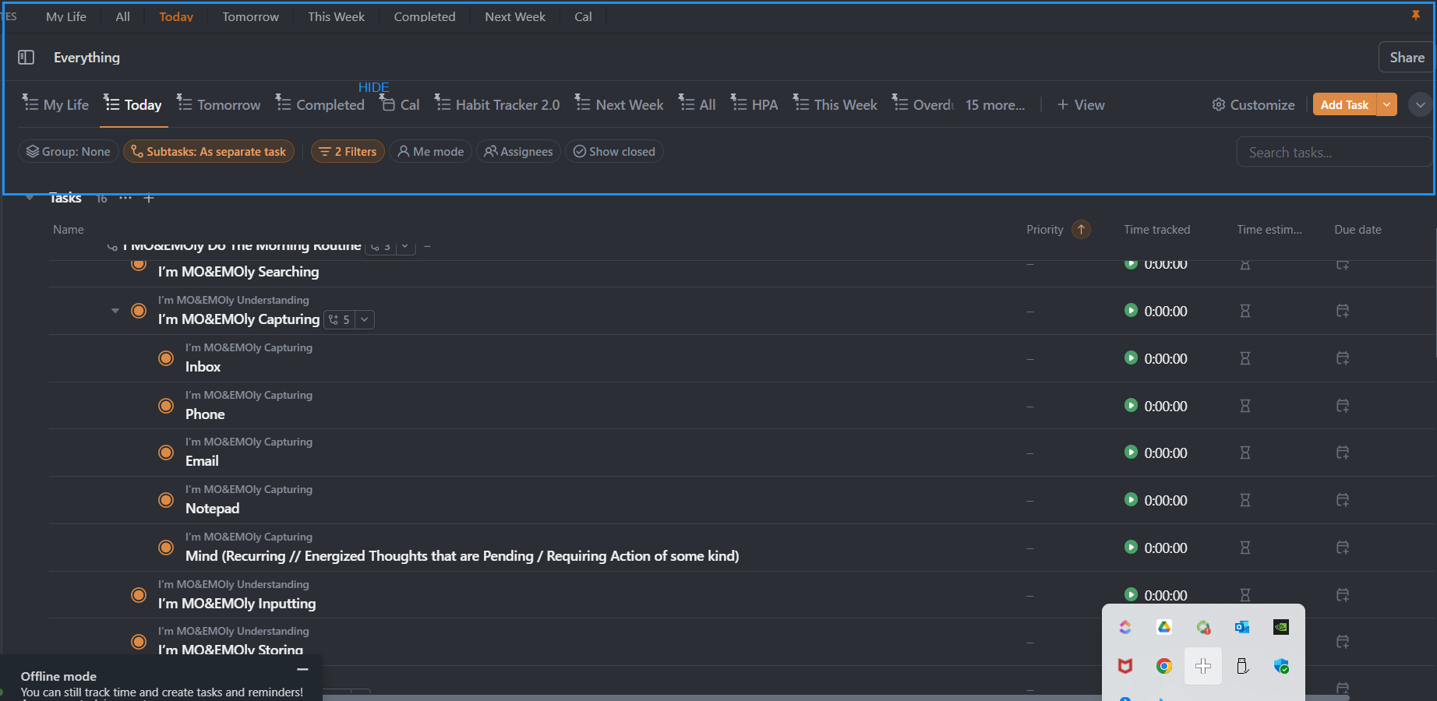Switch to the Habit Tracker 2.0 view
The image size is (1437, 701).
coord(497,104)
